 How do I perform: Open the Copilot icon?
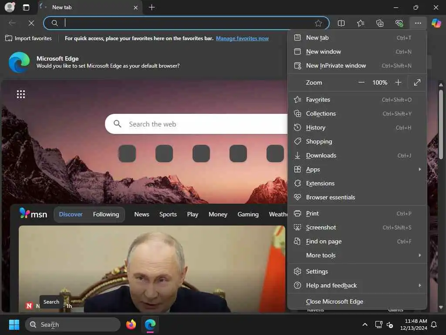pyautogui.click(x=436, y=23)
